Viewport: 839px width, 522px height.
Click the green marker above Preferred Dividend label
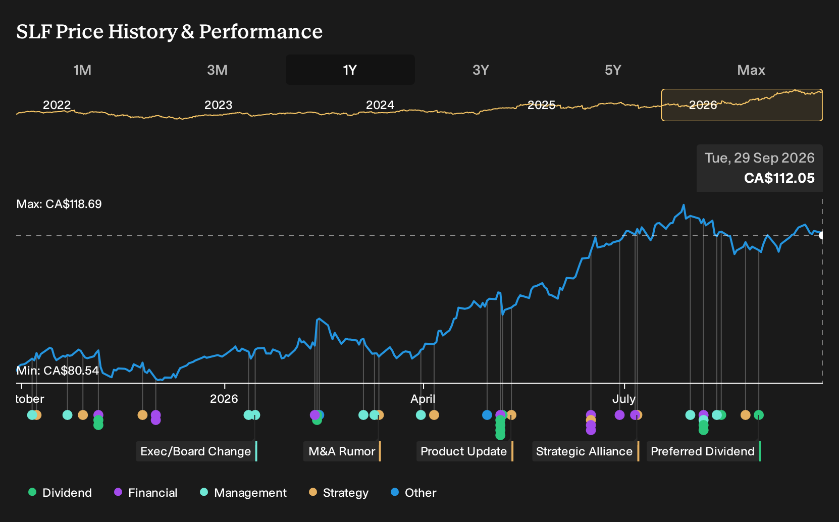[x=759, y=415]
